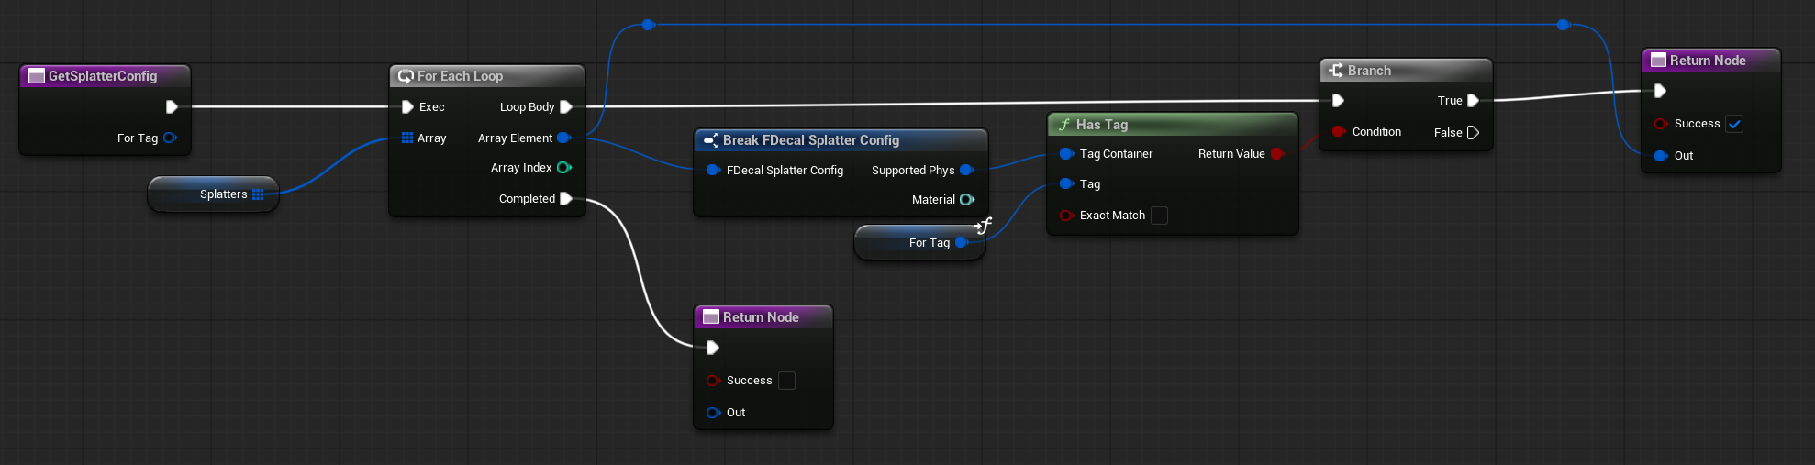Click the Has Tag function icon
Viewport: 1815px width, 465px height.
(1064, 125)
